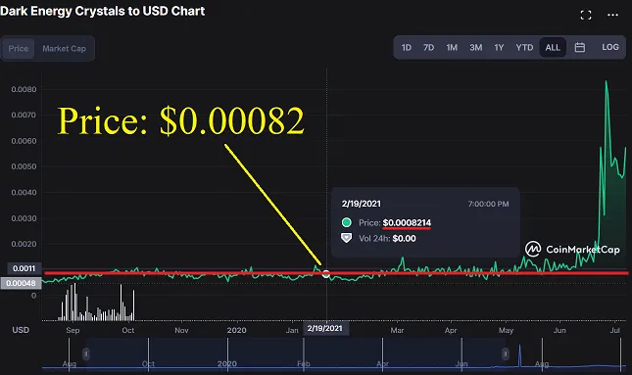
Task: Click the 0.0050 y-axis label
Action: click(24, 166)
